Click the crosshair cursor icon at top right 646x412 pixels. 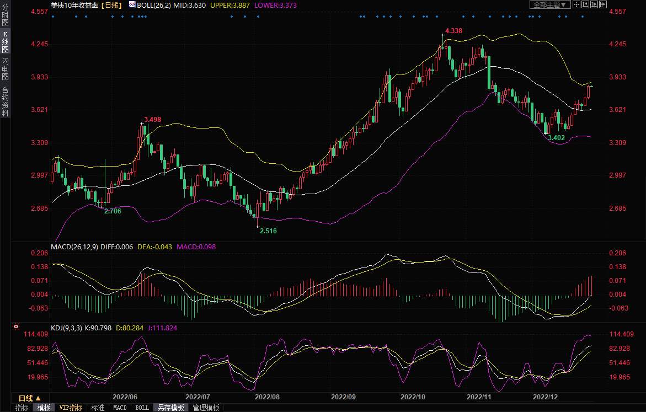[x=576, y=4]
